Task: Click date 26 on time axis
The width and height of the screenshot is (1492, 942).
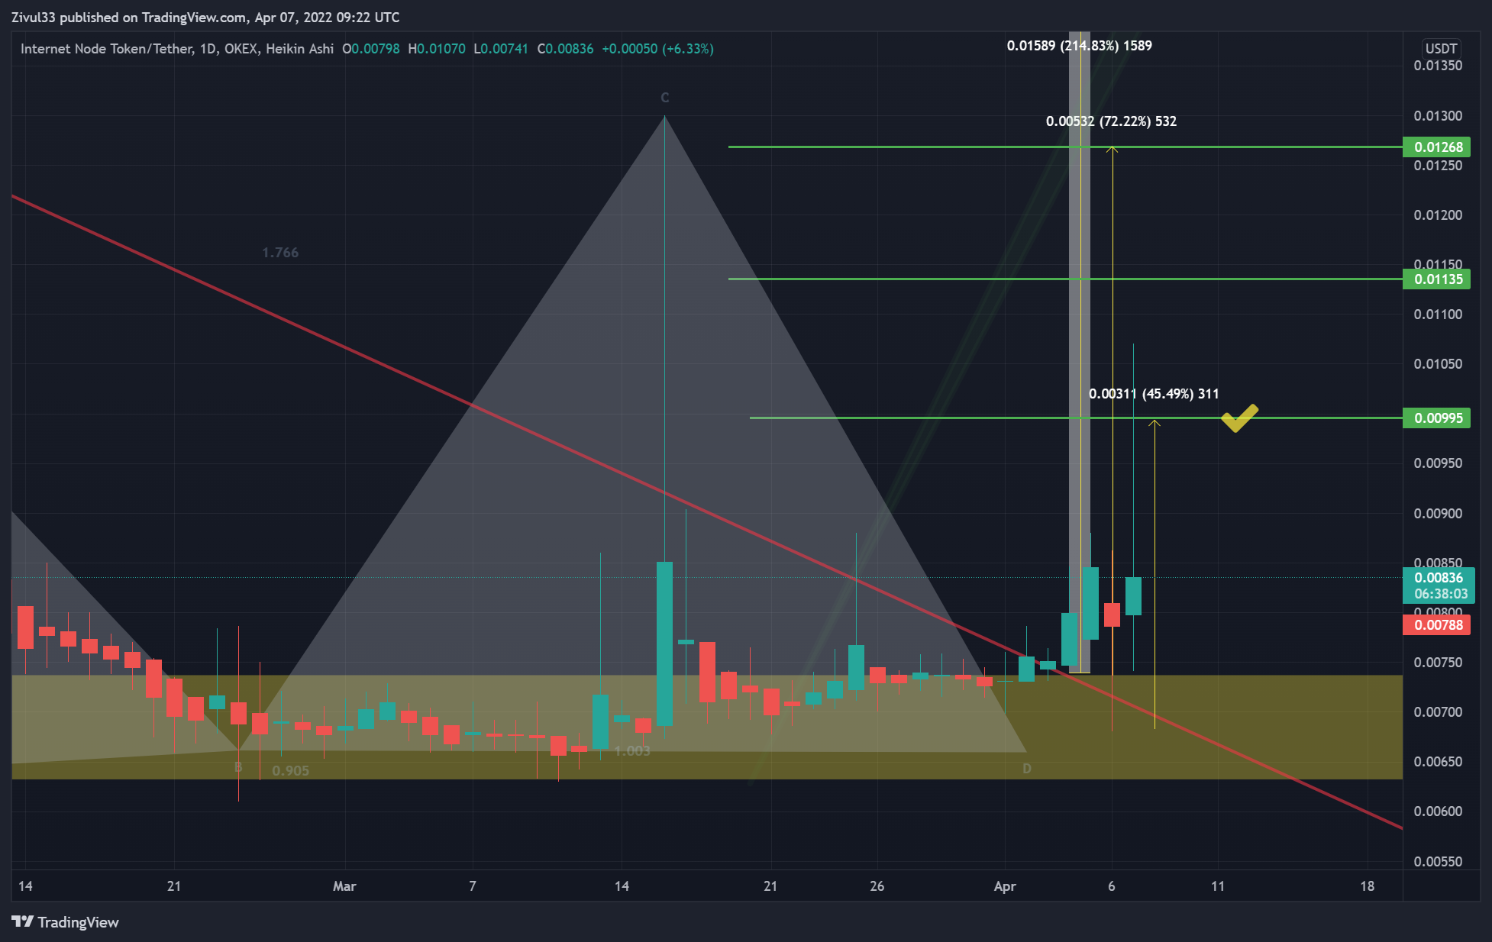Action: 877,886
